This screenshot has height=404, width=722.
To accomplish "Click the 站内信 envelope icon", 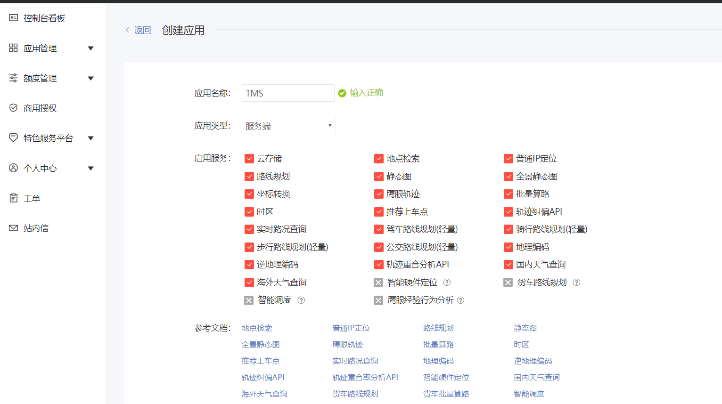I will 13,228.
